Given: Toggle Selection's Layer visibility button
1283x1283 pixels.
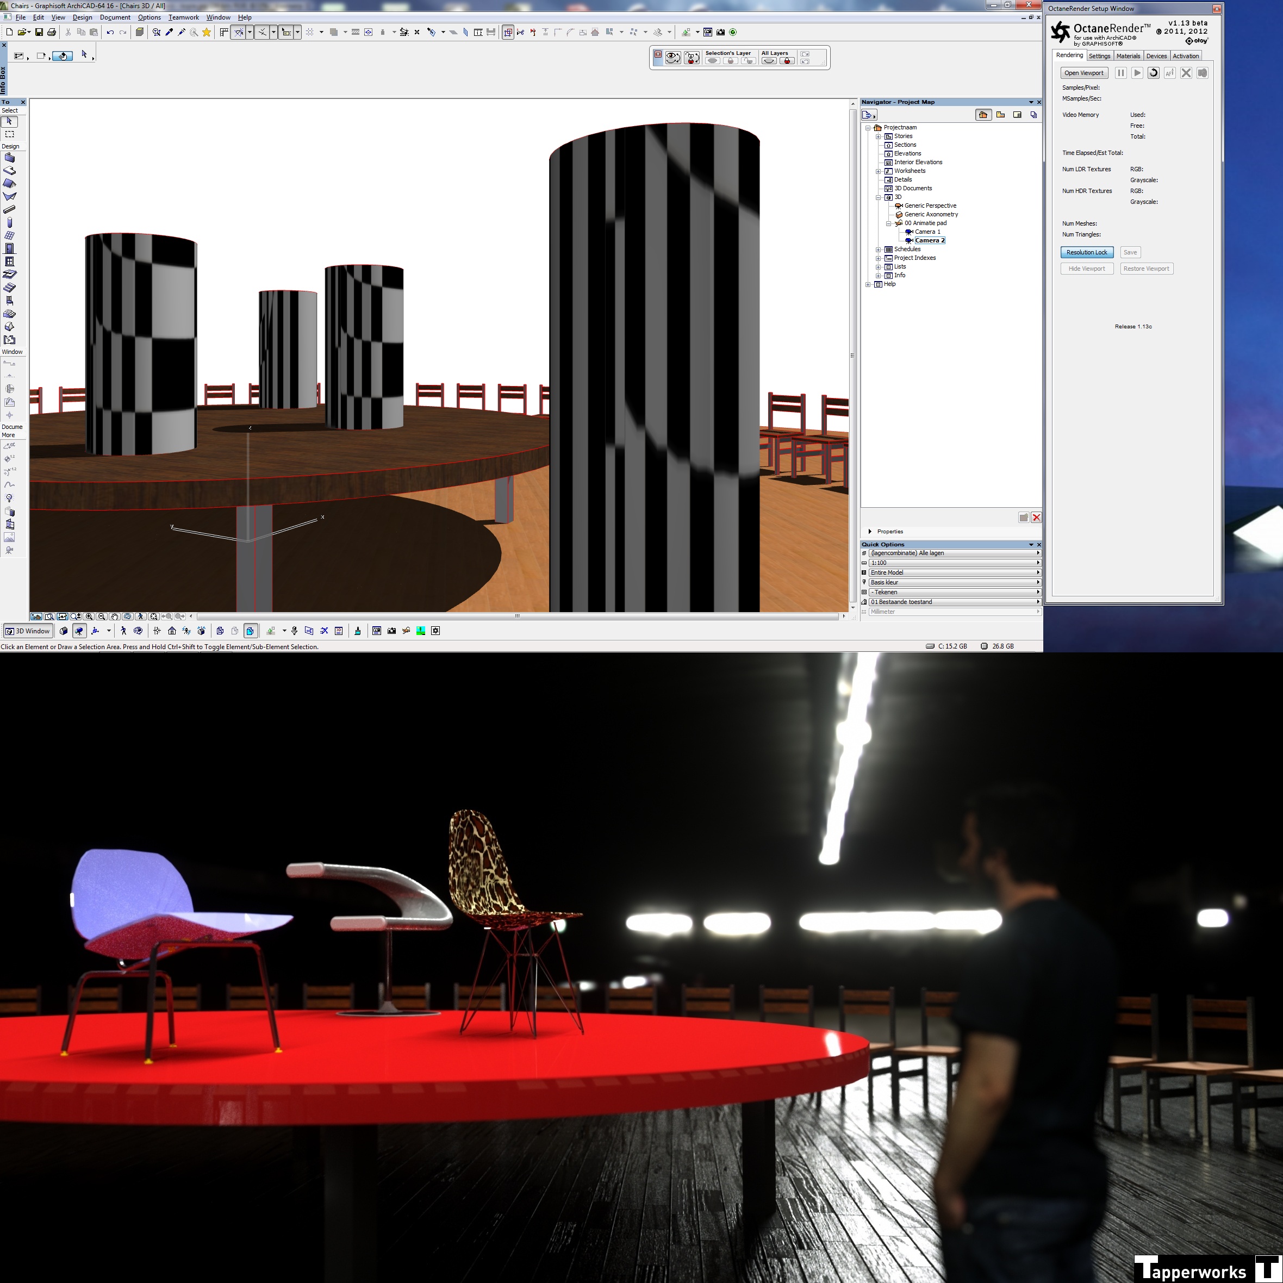Looking at the screenshot, I should 713,61.
